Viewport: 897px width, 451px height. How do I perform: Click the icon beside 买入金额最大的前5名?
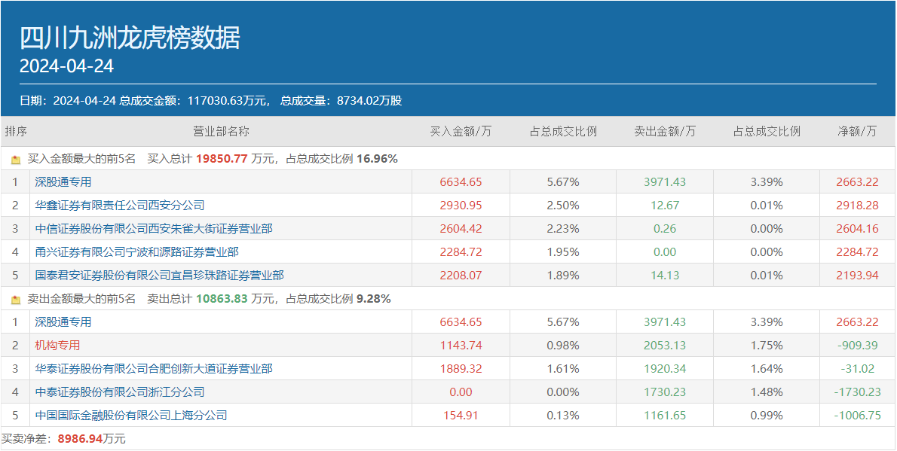16,160
